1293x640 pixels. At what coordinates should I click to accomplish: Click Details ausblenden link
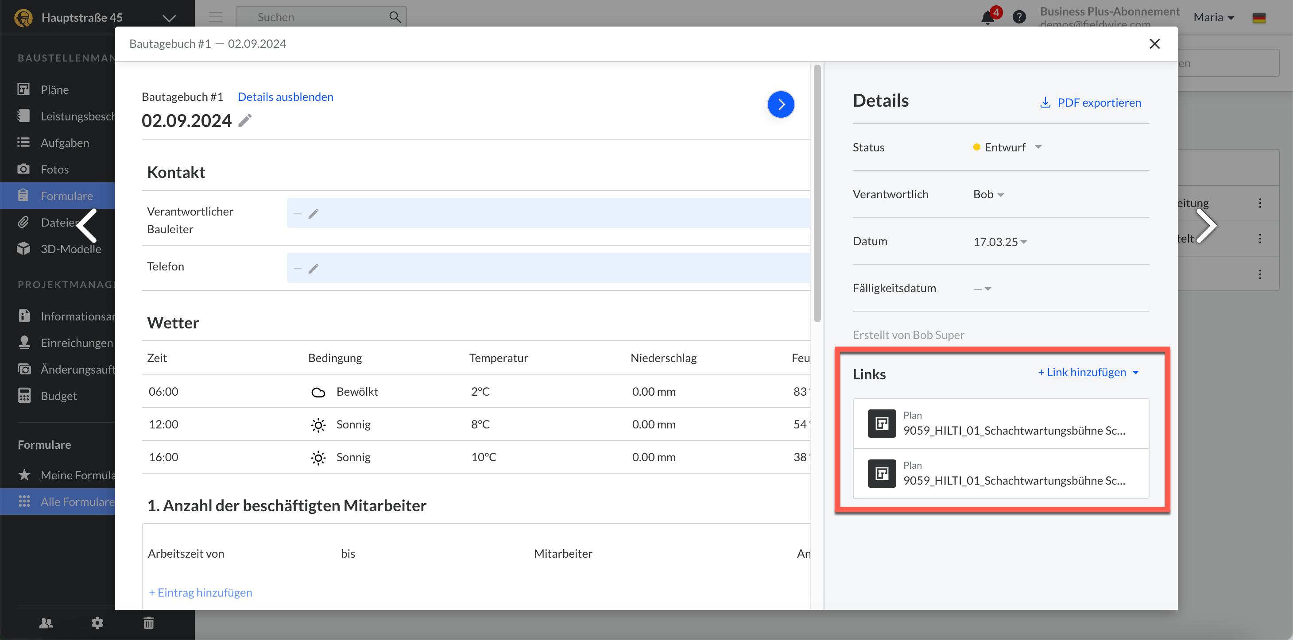[285, 97]
